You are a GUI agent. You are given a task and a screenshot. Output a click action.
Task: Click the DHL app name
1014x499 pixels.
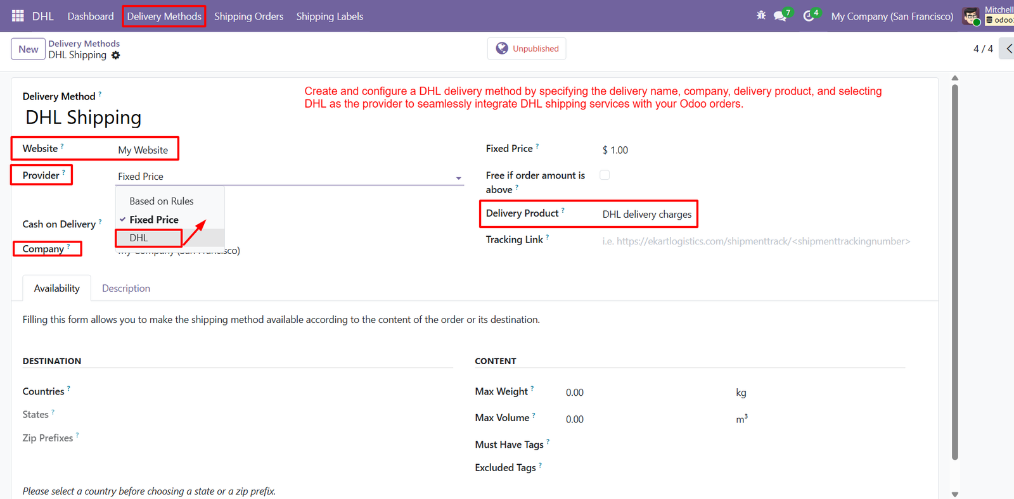click(43, 16)
